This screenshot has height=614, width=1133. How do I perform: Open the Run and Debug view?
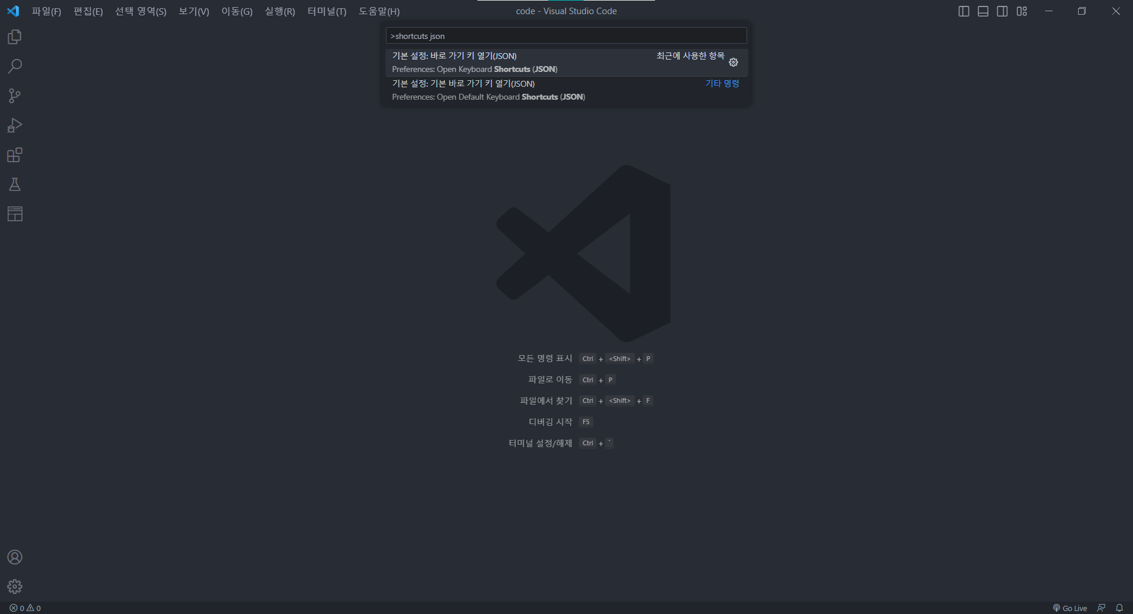pos(15,125)
